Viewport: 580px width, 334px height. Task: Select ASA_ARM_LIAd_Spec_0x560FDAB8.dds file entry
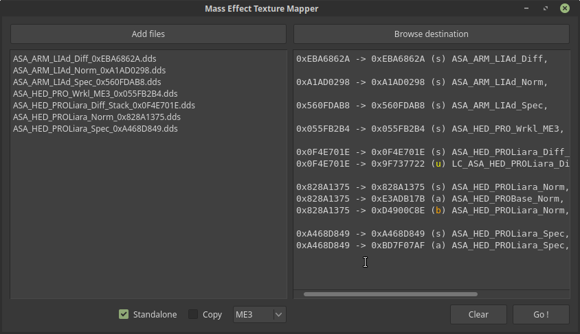pyautogui.click(x=87, y=82)
